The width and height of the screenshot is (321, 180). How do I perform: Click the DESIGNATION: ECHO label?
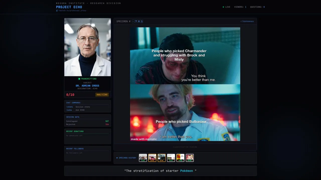click(88, 88)
